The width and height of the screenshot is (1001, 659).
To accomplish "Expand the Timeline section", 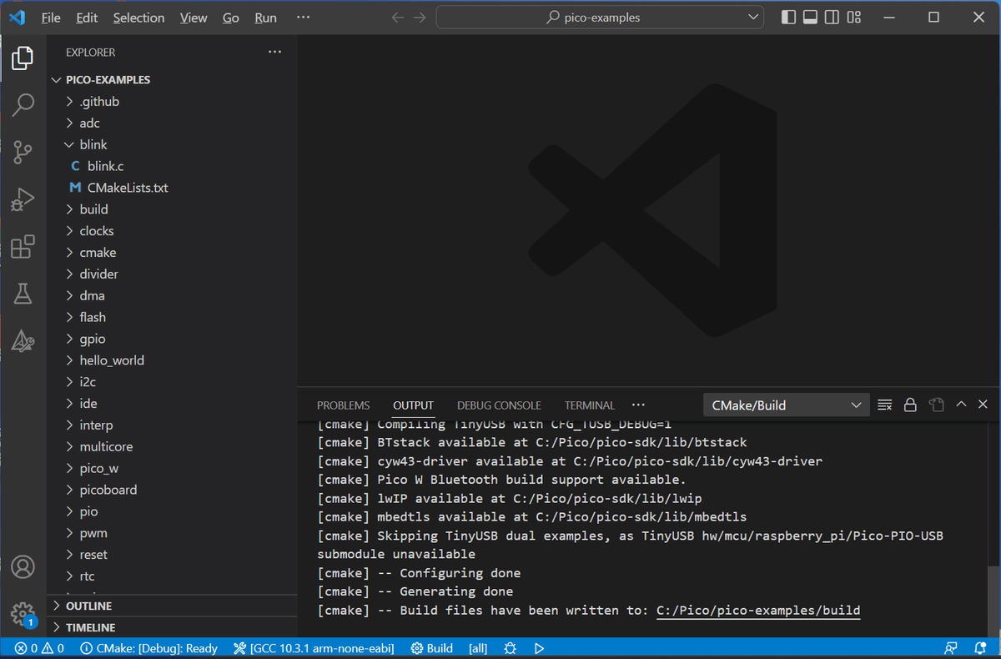I will pos(172,627).
